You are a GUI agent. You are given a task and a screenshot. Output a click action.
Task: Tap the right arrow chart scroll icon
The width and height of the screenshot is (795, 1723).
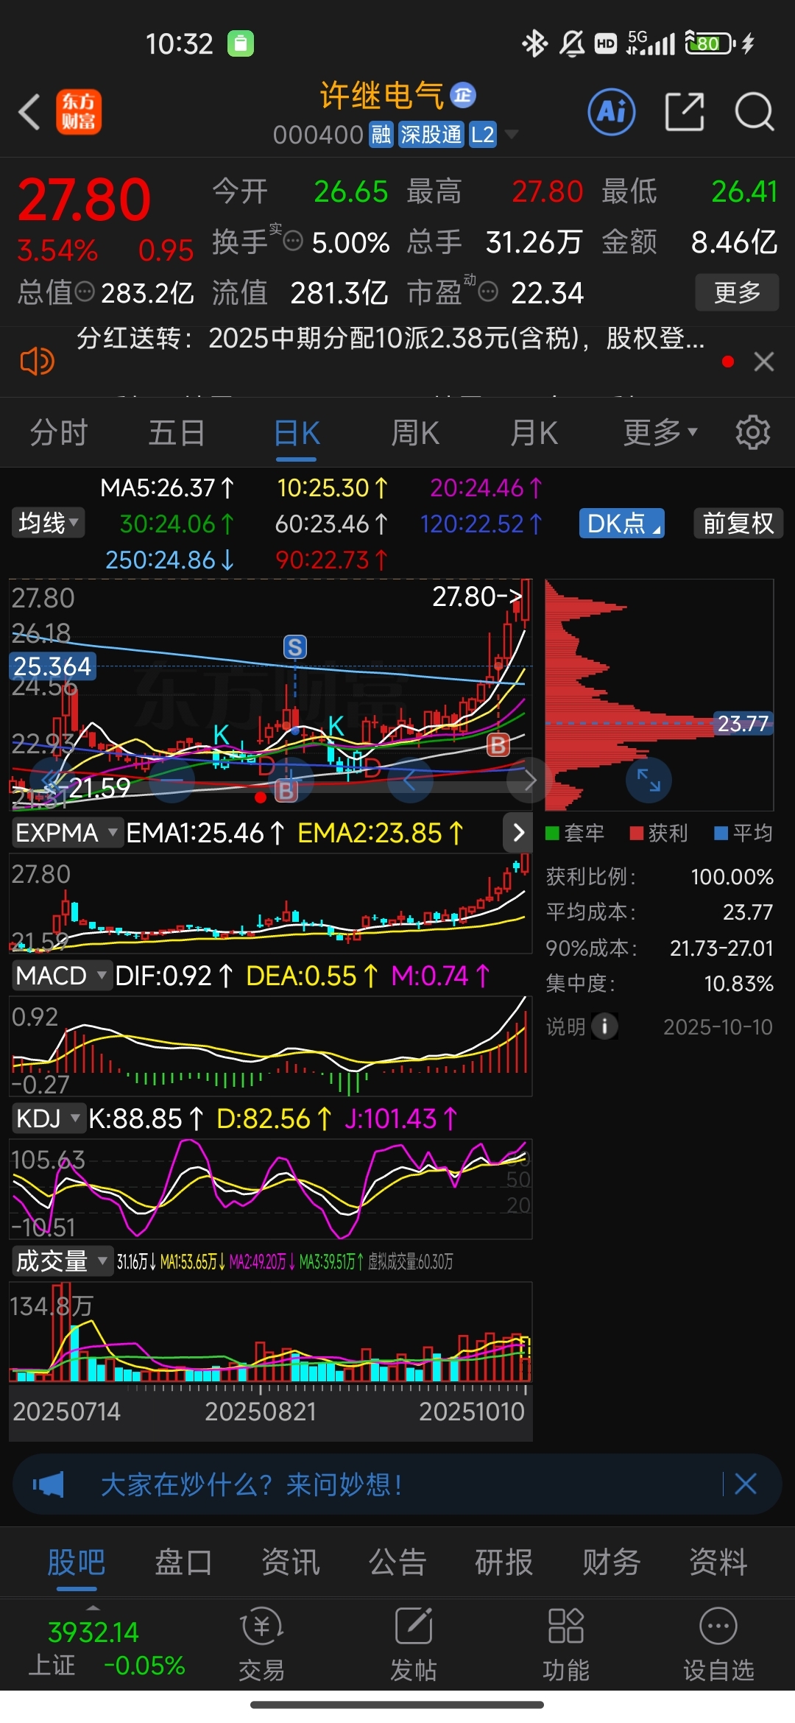pyautogui.click(x=530, y=780)
